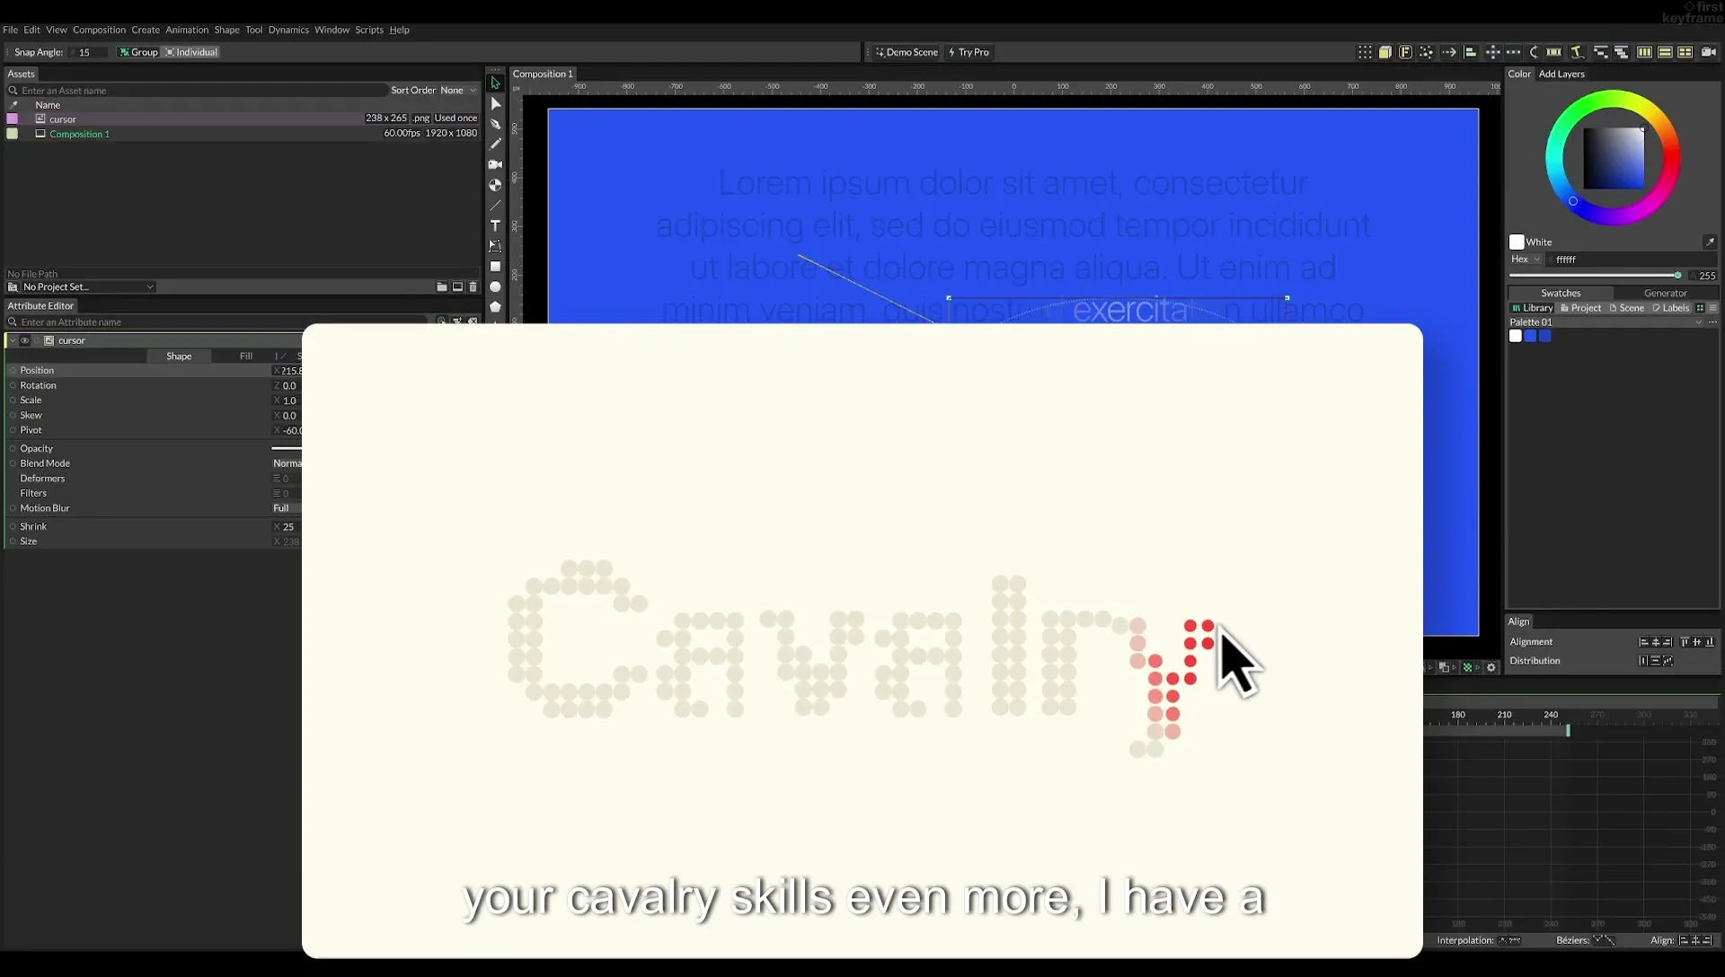This screenshot has height=977, width=1725.
Task: Collapse the cursor layer attributes
Action: click(12, 340)
